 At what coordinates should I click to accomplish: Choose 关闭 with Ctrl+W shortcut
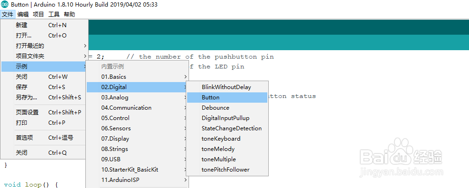[45, 77]
